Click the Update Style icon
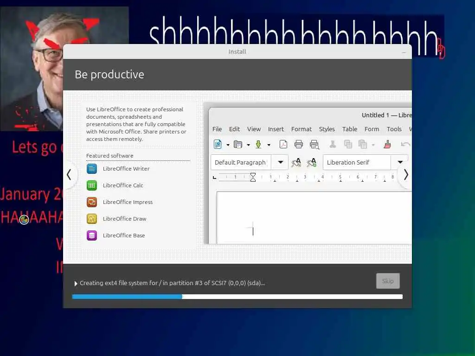 point(296,163)
